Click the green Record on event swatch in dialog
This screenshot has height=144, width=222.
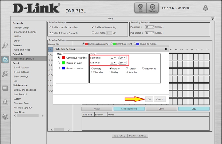point(63,63)
